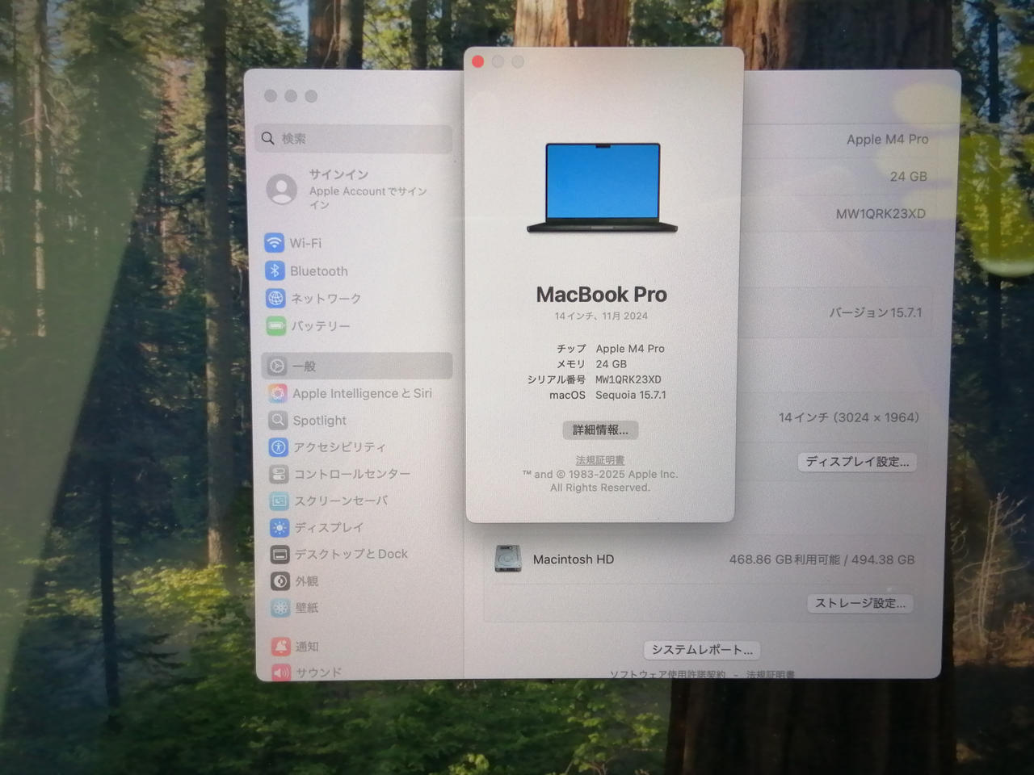Click the 詳細情報... button

(600, 430)
